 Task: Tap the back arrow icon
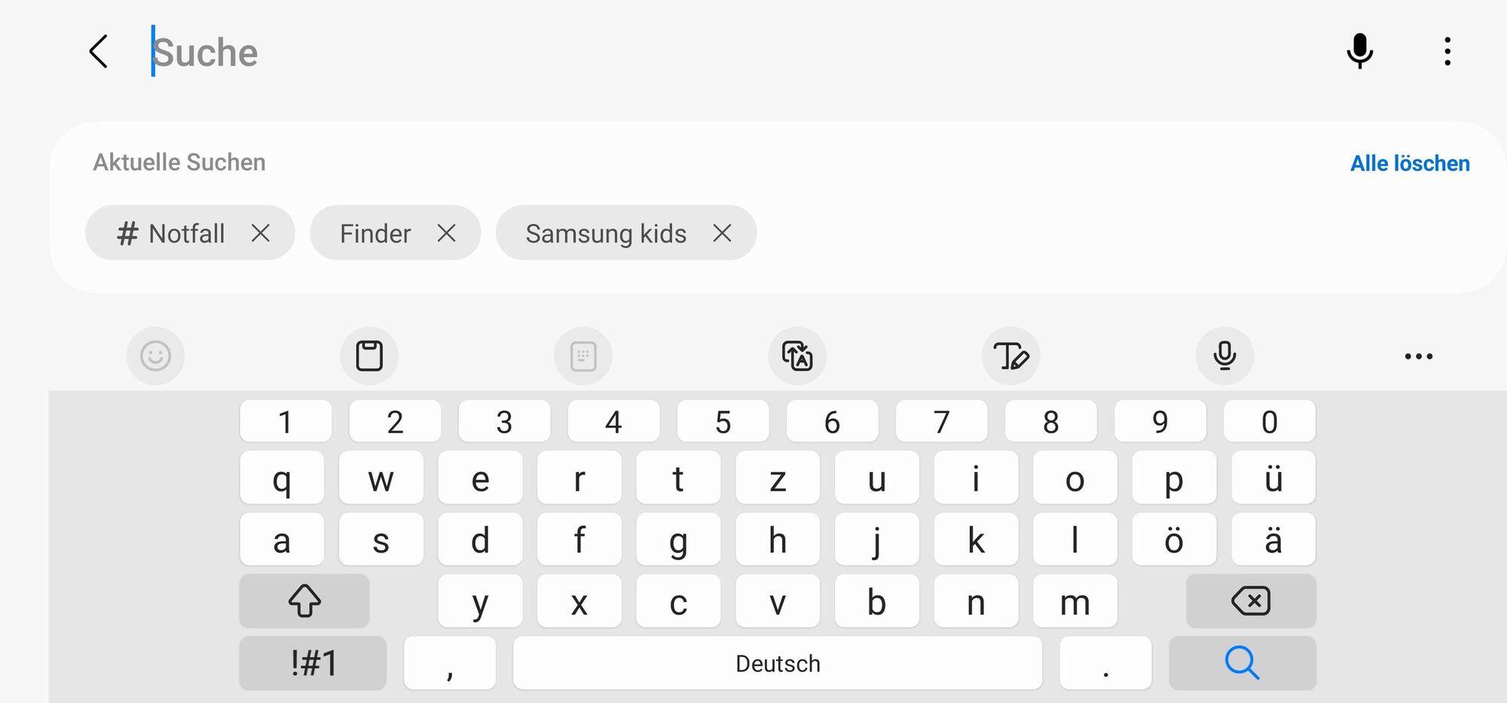99,51
